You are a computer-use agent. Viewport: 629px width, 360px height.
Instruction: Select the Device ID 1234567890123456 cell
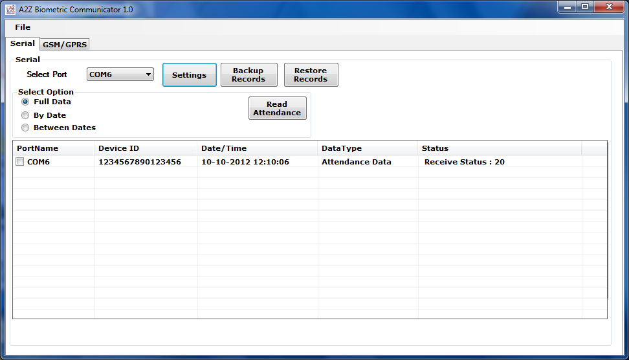pos(140,162)
